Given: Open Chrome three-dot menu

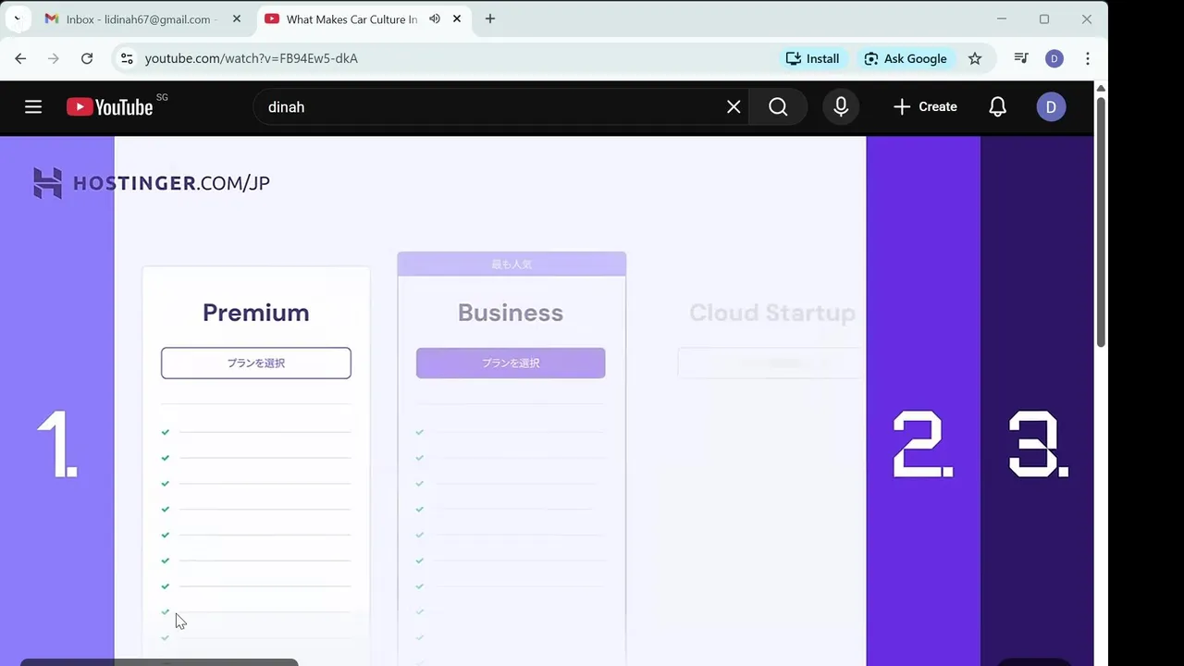Looking at the screenshot, I should point(1088,58).
